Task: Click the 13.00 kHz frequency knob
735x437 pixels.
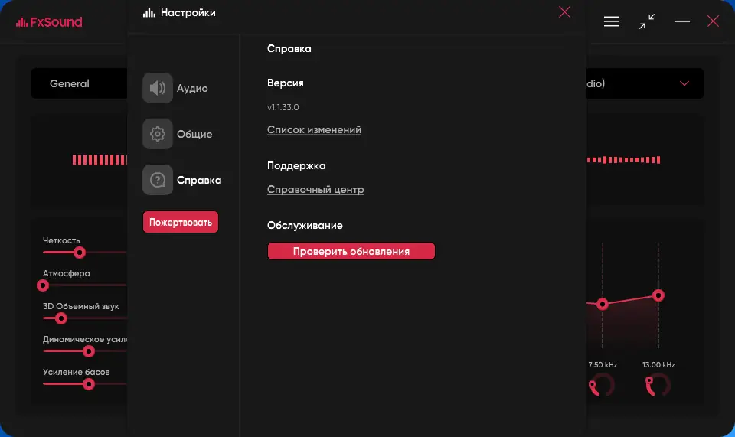Action: click(658, 386)
